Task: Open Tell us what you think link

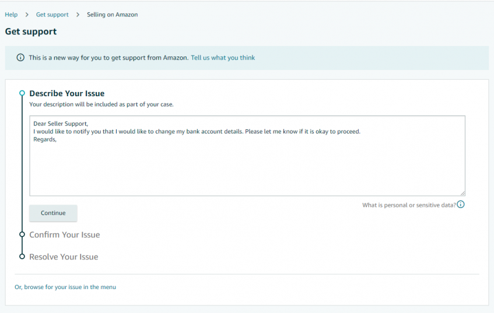Action: tap(223, 58)
